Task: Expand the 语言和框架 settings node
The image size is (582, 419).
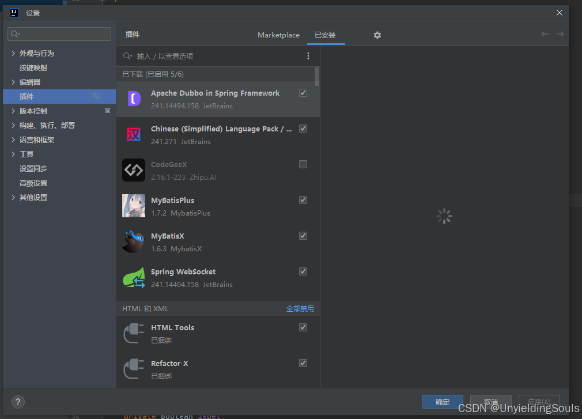Action: tap(13, 139)
